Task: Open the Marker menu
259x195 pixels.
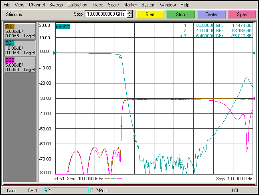Action: [x=130, y=5]
